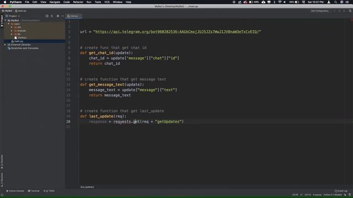The width and height of the screenshot is (353, 198).
Task: Open Terminal tool window
Action: tap(34, 191)
